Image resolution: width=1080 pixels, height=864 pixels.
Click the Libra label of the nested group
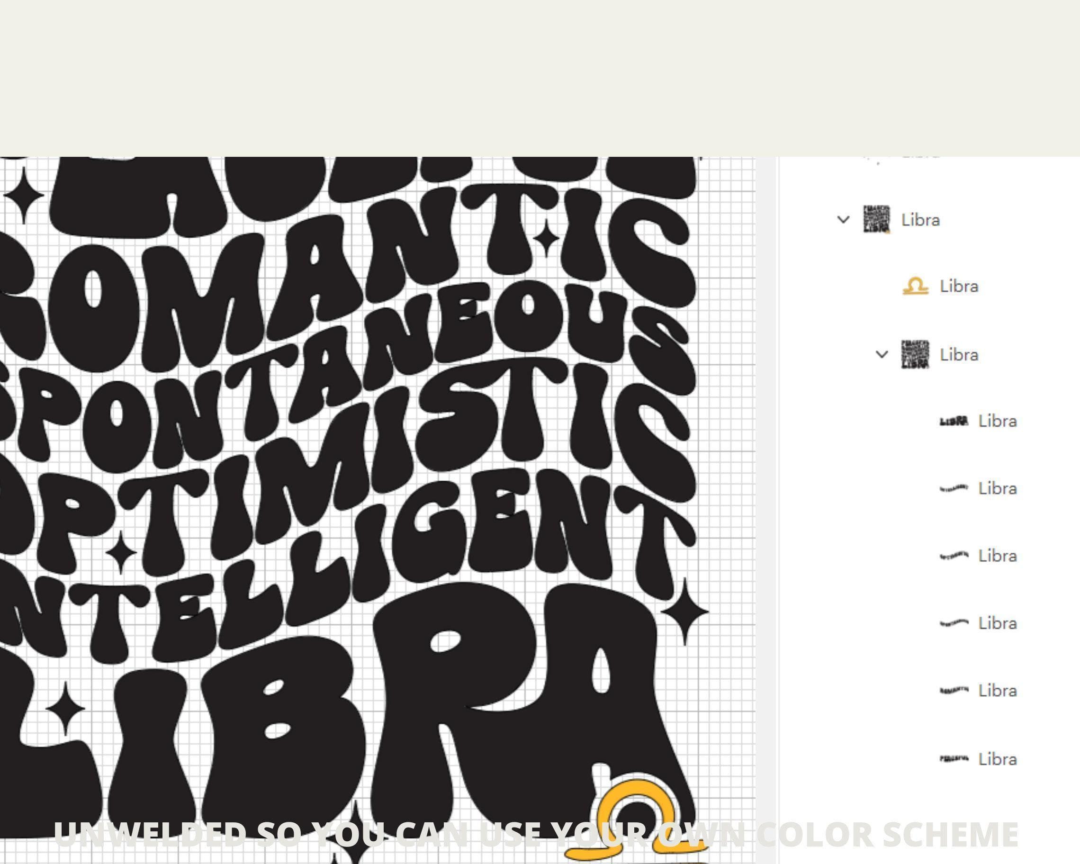coord(959,355)
